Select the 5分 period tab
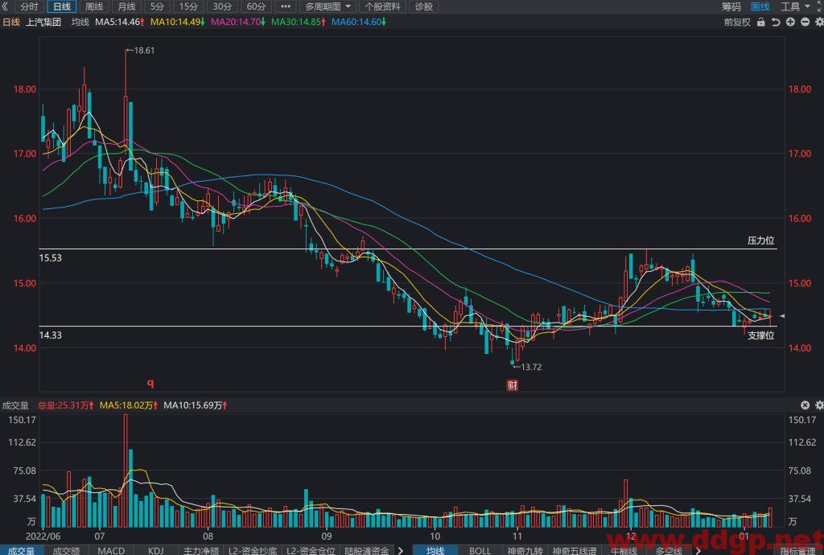The width and height of the screenshot is (824, 555). click(157, 6)
